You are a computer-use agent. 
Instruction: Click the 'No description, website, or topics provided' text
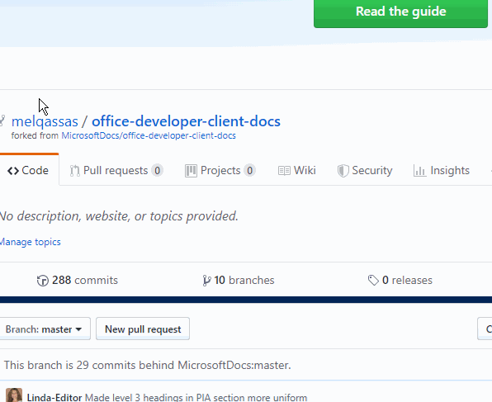pyautogui.click(x=119, y=216)
